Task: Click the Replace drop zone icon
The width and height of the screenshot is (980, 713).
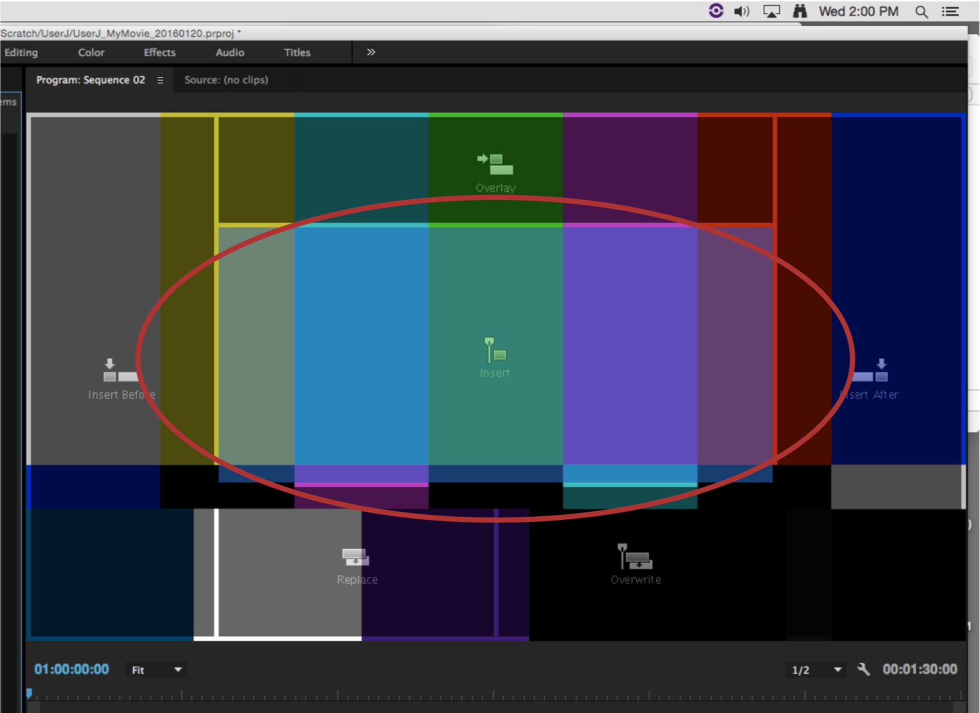Action: click(356, 557)
